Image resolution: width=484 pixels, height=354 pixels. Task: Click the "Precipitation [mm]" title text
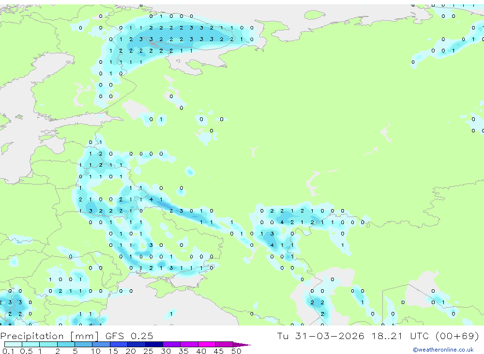49,336
